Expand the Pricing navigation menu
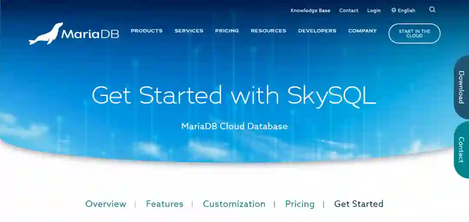469x222 pixels. tap(227, 31)
